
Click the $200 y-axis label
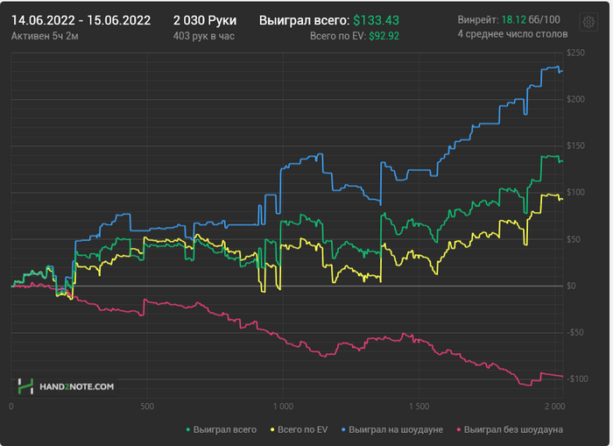[576, 99]
